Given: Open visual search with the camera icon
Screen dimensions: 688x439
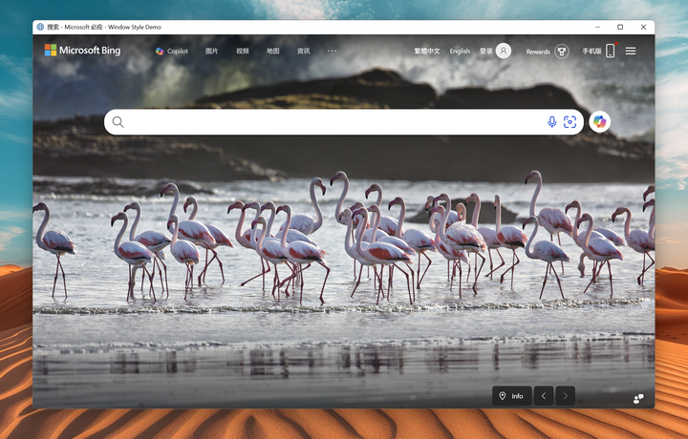Looking at the screenshot, I should click(x=570, y=122).
